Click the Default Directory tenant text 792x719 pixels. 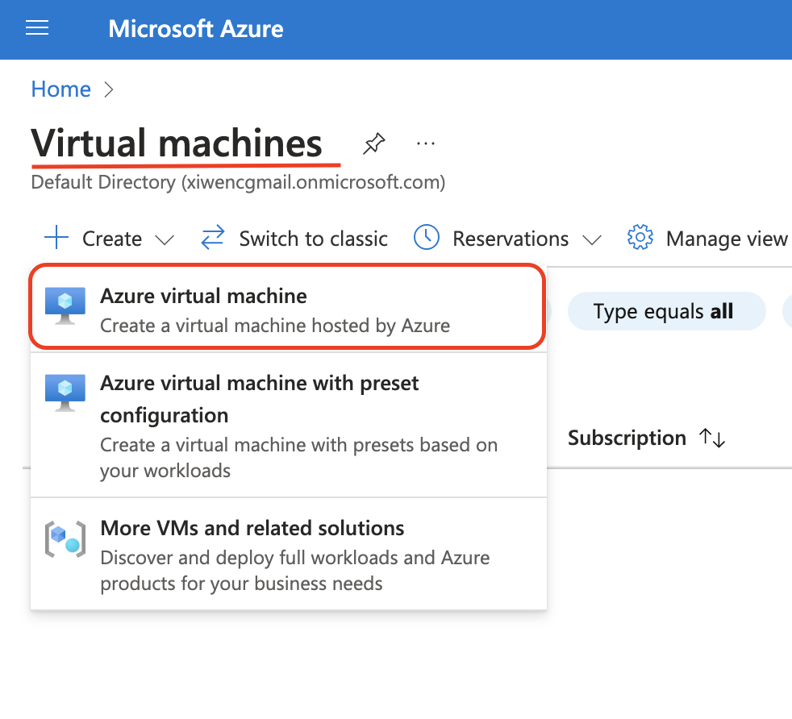tap(238, 182)
